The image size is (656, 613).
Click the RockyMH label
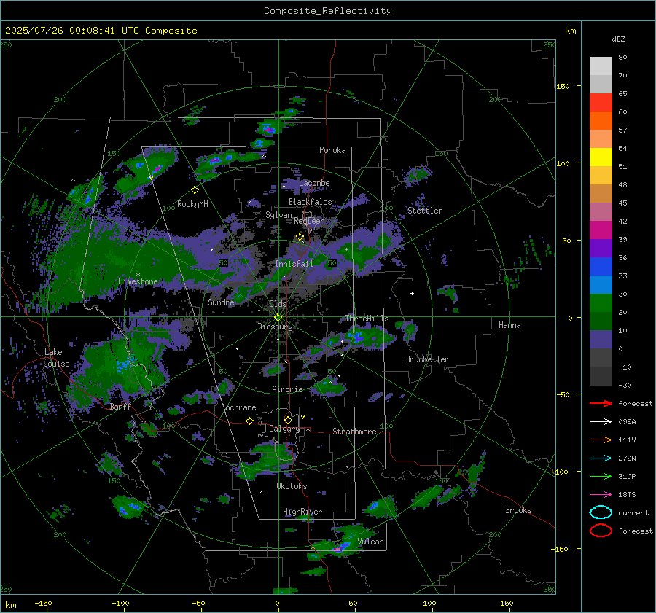192,204
